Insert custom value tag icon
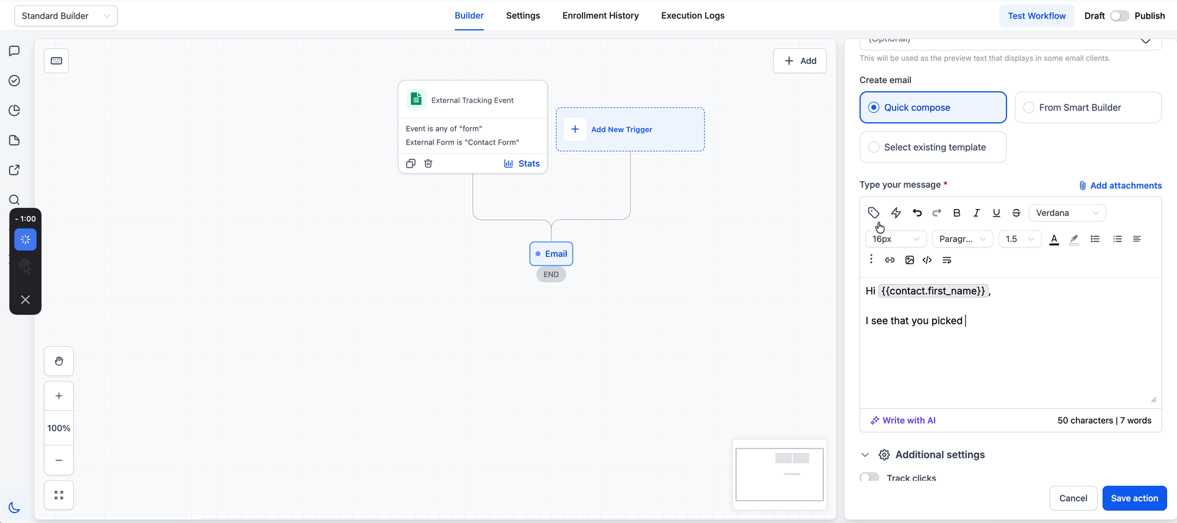 [874, 213]
